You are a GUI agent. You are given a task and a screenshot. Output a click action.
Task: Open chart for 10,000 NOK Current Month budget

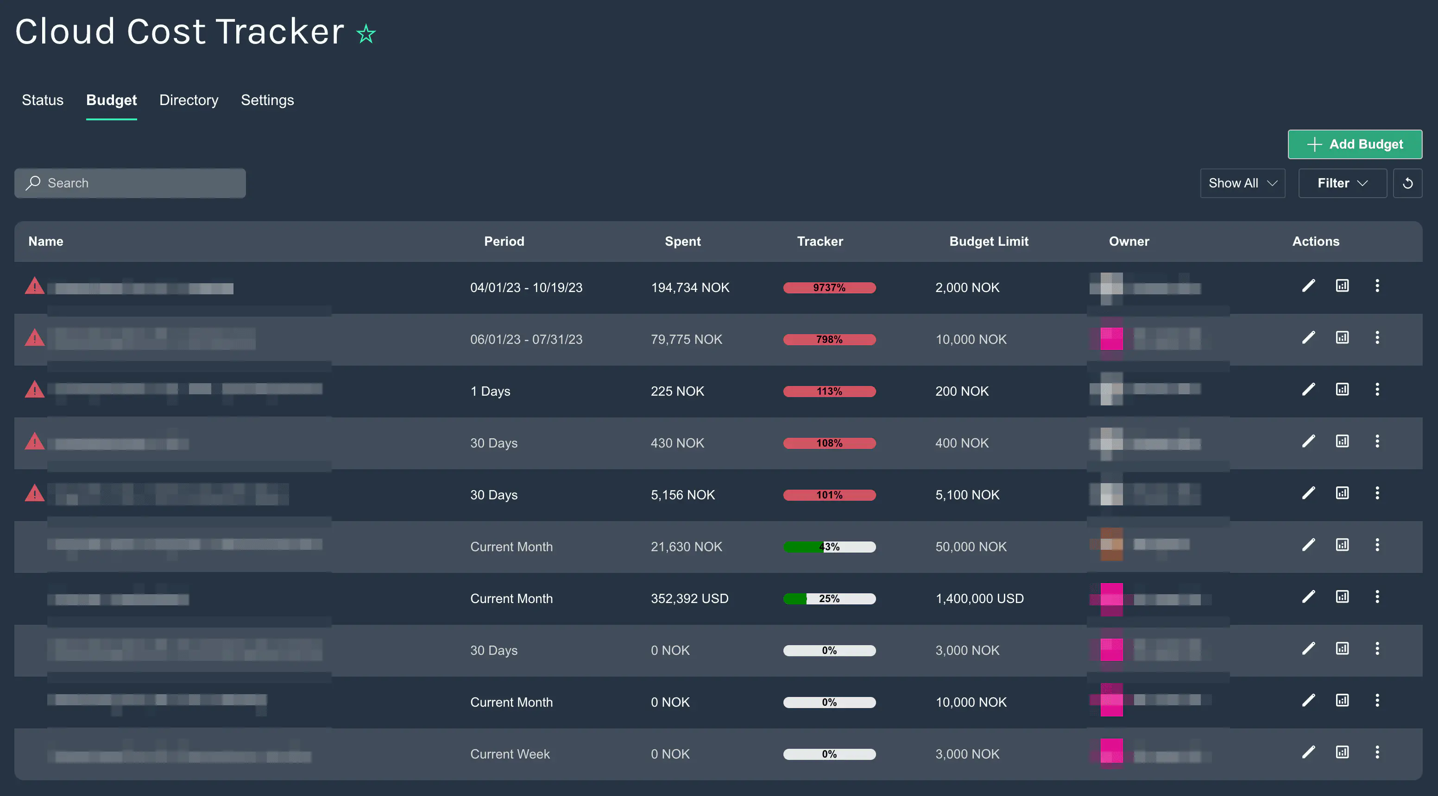(1342, 701)
